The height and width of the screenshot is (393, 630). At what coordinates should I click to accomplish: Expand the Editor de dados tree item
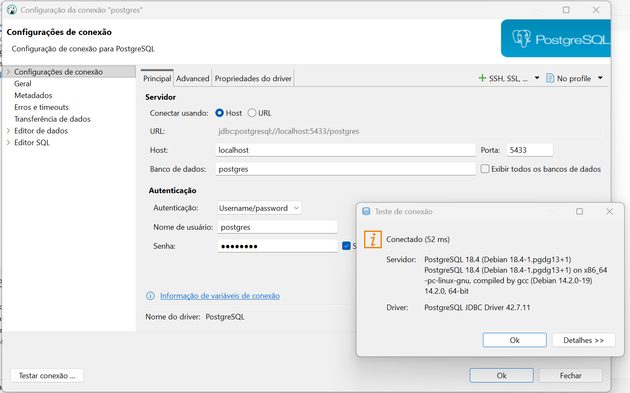point(8,130)
